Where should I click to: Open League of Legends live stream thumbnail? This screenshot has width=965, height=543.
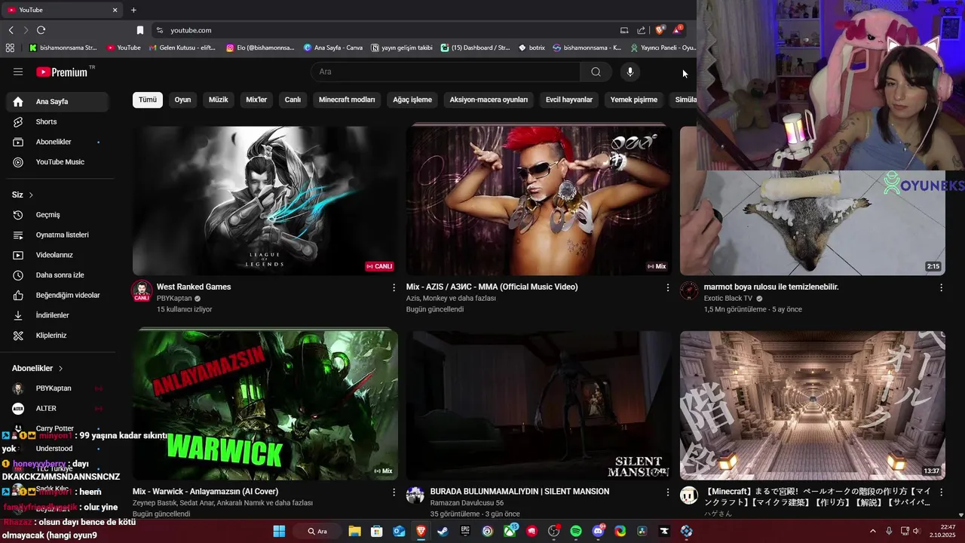(265, 200)
